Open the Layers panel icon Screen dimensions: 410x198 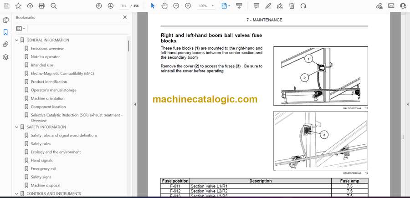click(5, 57)
